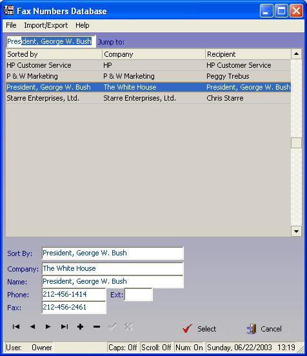Jump to last record icon
This screenshot has width=307, height=356.
[64, 327]
